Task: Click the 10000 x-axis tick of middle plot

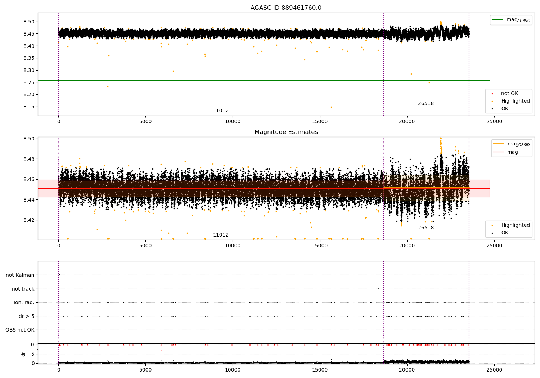Action: tap(233, 246)
